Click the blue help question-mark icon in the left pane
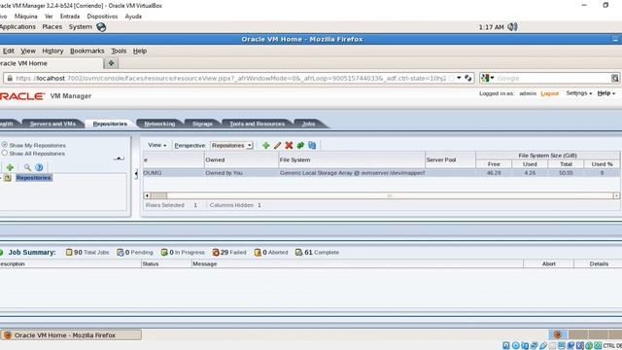The height and width of the screenshot is (350, 622). [x=39, y=167]
